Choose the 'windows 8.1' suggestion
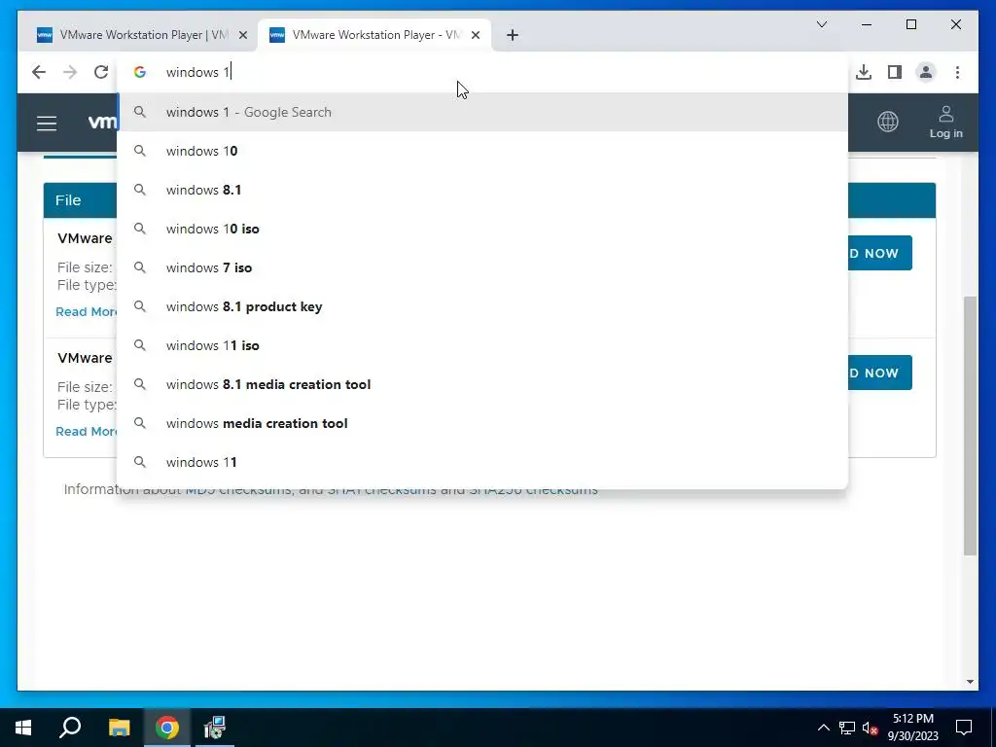The image size is (996, 747). coord(482,190)
